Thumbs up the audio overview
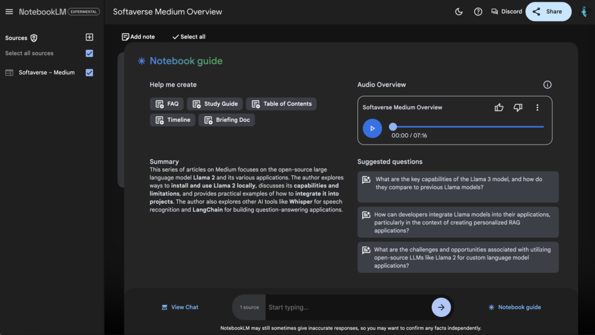 [x=499, y=107]
